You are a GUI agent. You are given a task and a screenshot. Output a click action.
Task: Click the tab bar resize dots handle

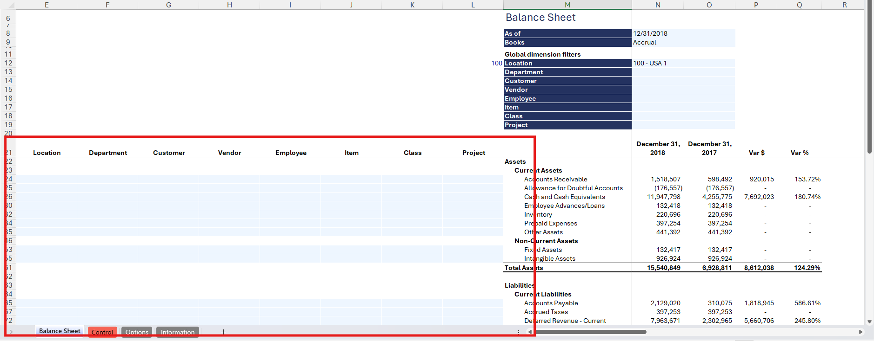point(519,332)
